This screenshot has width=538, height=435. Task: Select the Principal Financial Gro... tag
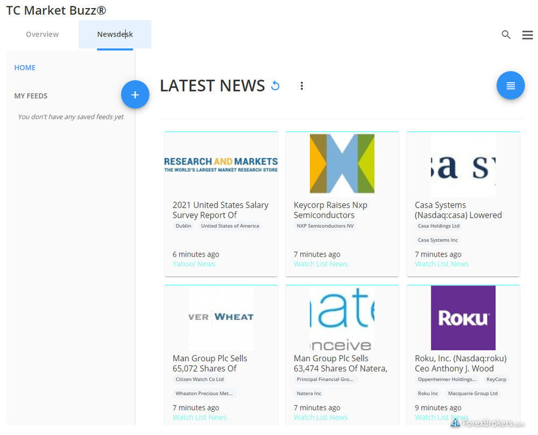click(x=324, y=380)
